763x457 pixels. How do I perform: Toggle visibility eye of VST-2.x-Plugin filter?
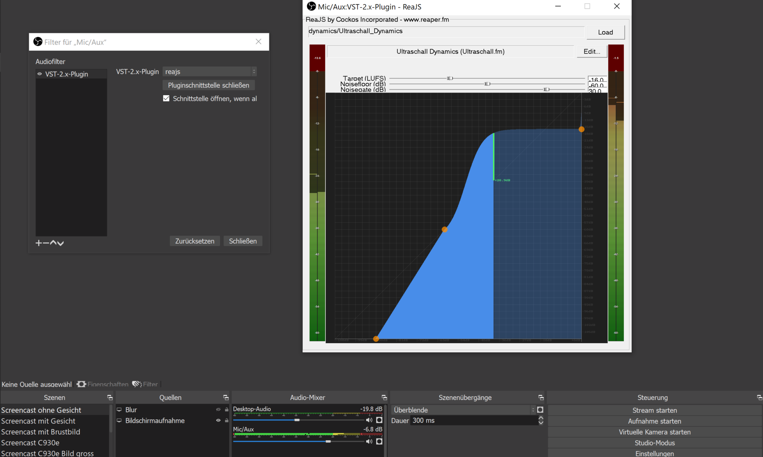point(40,74)
